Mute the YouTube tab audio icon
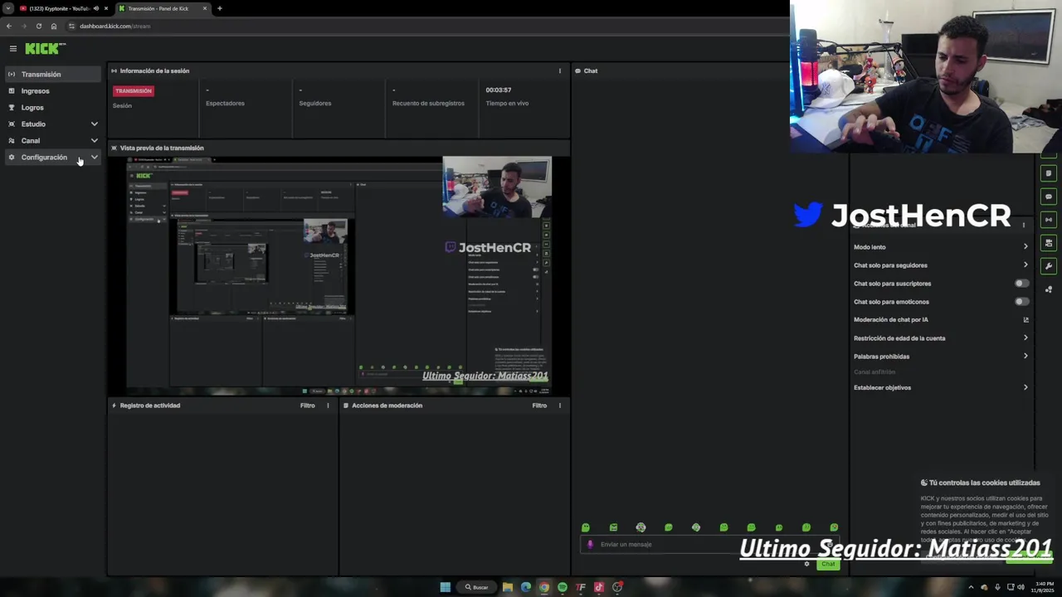1062x597 pixels. coord(96,8)
